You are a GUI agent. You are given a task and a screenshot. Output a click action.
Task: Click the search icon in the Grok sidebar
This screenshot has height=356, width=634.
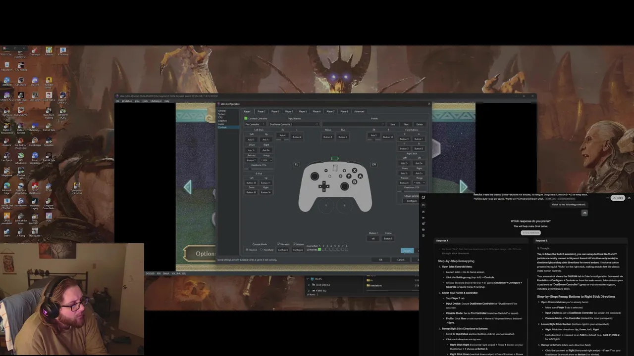(x=423, y=205)
